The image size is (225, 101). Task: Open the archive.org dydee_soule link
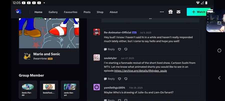pos(140,71)
